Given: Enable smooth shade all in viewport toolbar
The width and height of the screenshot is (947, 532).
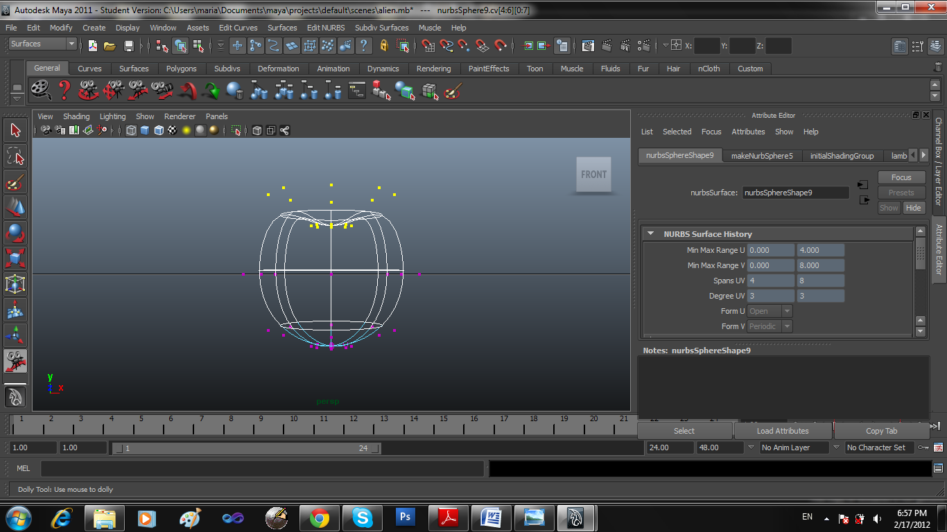Looking at the screenshot, I should tap(145, 130).
